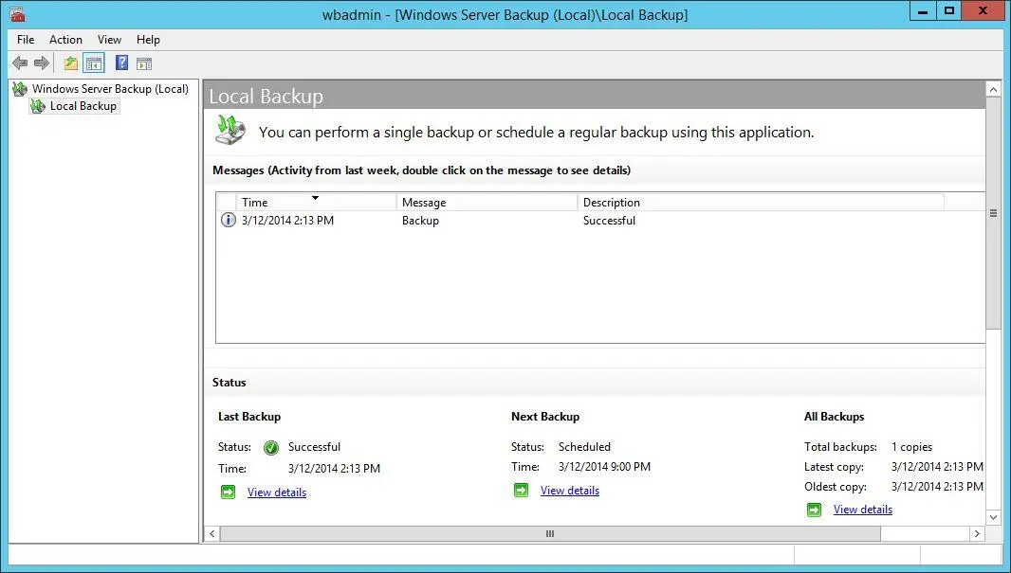Click the 1 copies total backups value
Image resolution: width=1011 pixels, height=573 pixels.
[911, 447]
